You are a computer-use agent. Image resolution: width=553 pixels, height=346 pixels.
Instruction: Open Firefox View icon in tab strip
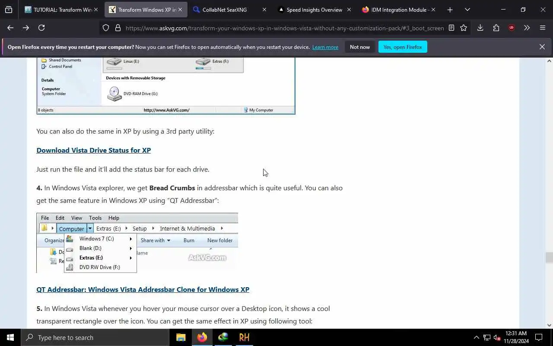click(9, 10)
